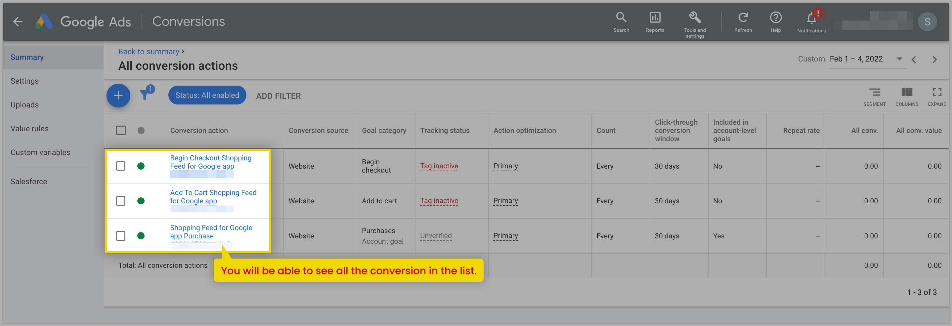Click the Status: All enabled filter chip
Viewport: 952px width, 326px height.
click(207, 95)
